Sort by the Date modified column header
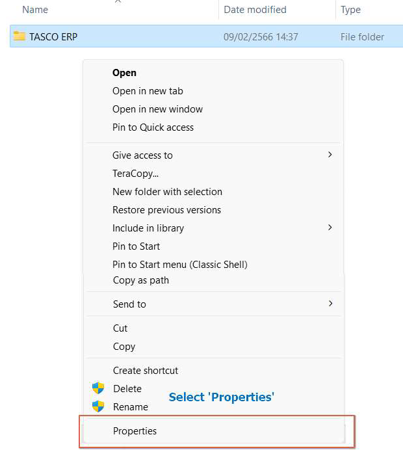The height and width of the screenshot is (450, 403). tap(256, 10)
